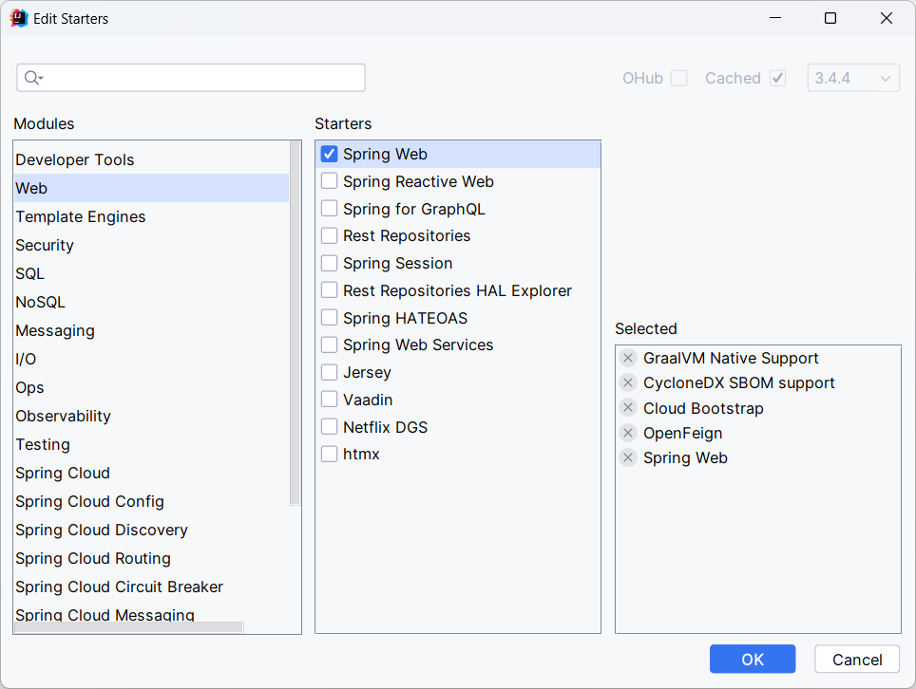Enable the Spring HATEOAS starter
Screen dimensions: 916x689
click(330, 317)
